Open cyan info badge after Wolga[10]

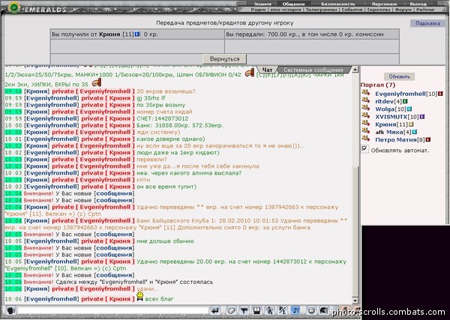pos(409,109)
